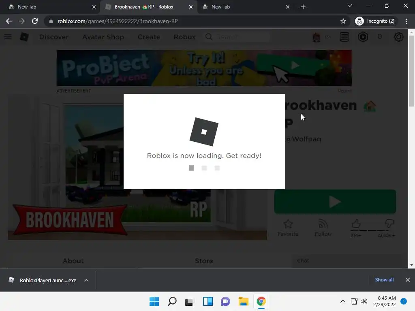This screenshot has width=415, height=311.
Task: Open File Explorer from the taskbar
Action: (243, 301)
